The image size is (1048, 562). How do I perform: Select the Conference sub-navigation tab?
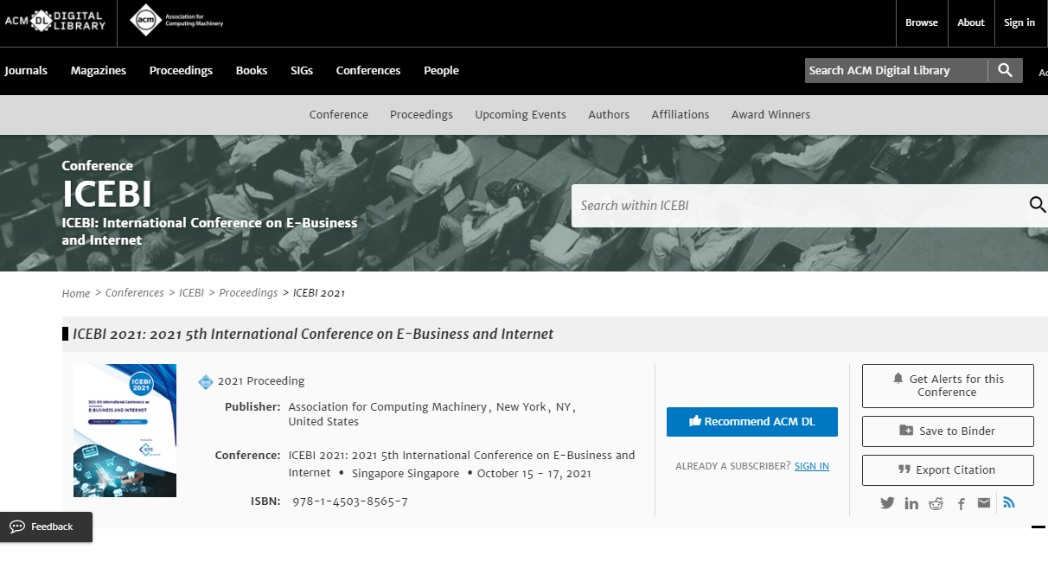pyautogui.click(x=339, y=114)
